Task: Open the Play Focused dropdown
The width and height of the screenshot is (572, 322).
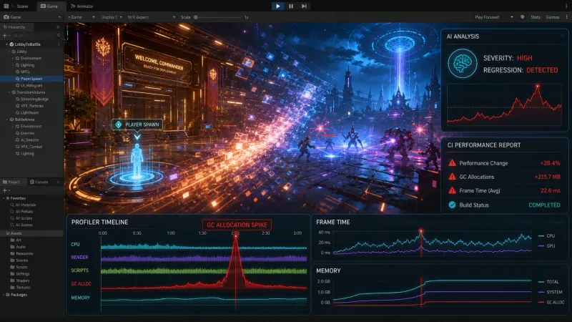Action: pos(494,17)
